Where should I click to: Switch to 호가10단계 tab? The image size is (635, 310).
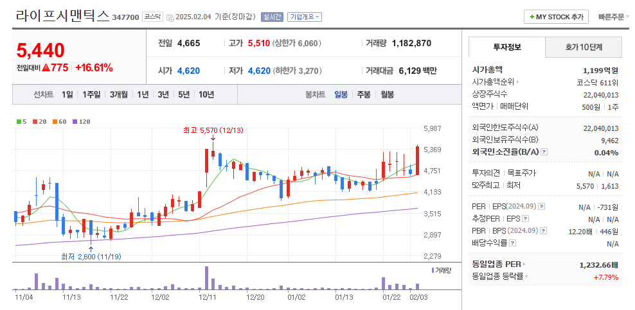coord(584,47)
